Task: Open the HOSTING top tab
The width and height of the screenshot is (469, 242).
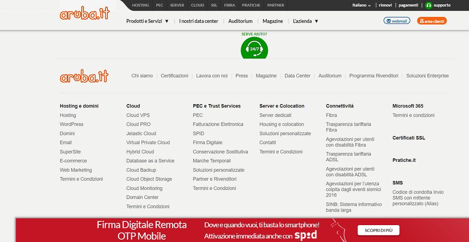Action: pyautogui.click(x=141, y=5)
